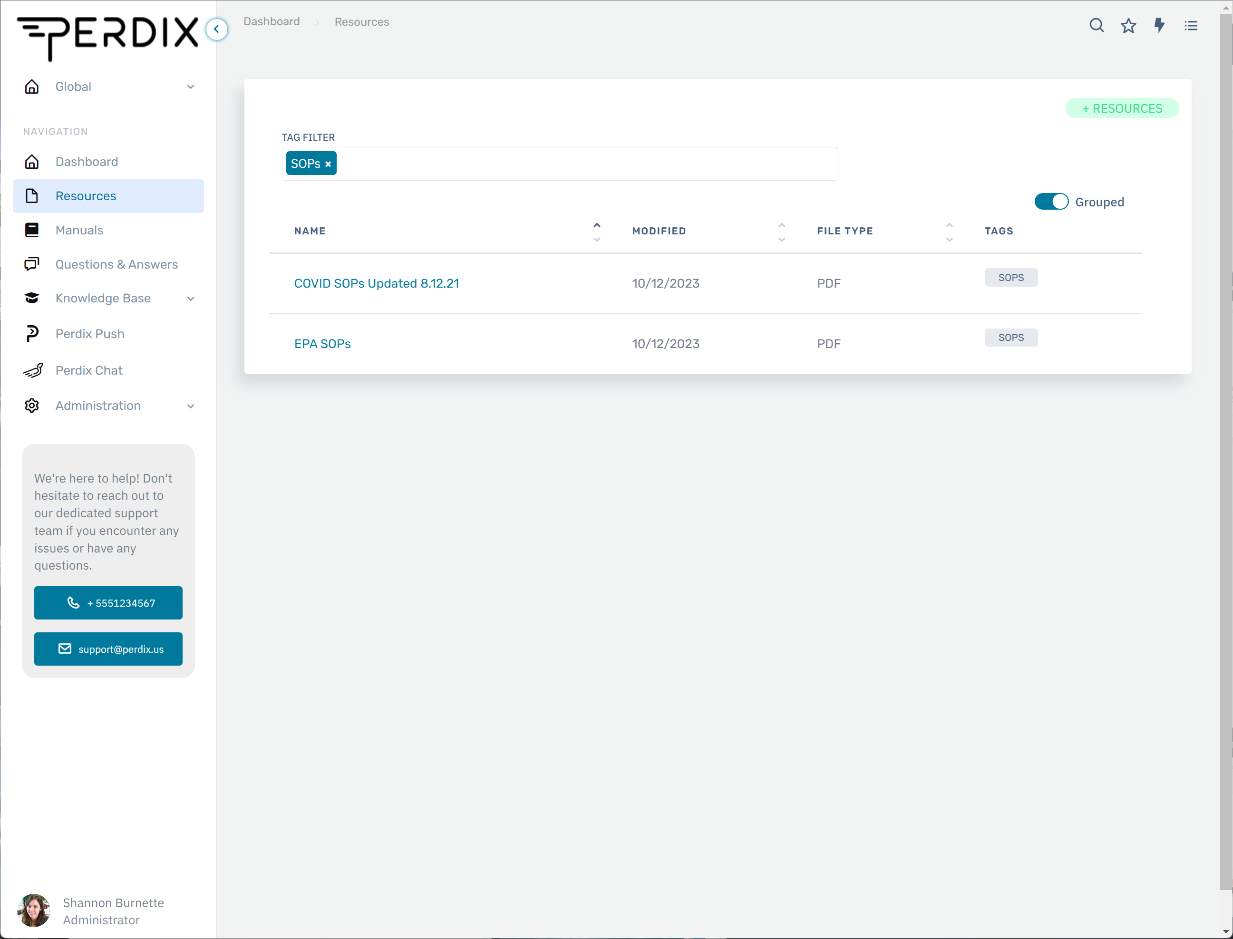1233x939 pixels.
Task: Click the Dashboard house icon
Action: [32, 162]
